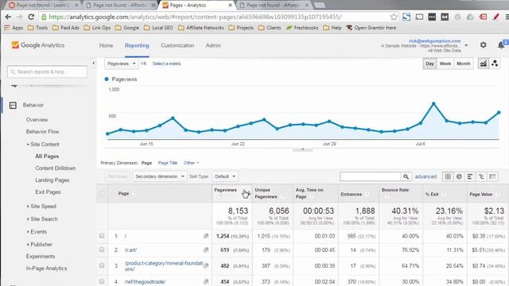Go to the Home tab

(x=106, y=45)
